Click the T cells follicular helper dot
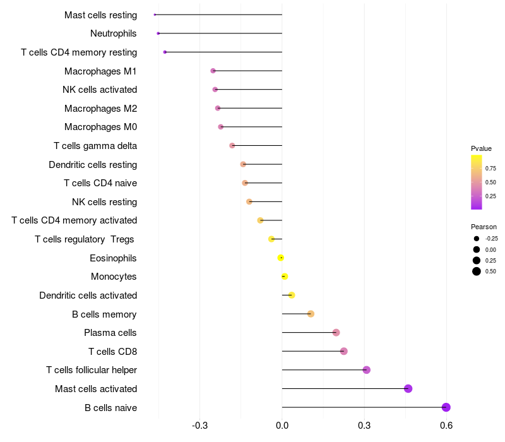 367,370
